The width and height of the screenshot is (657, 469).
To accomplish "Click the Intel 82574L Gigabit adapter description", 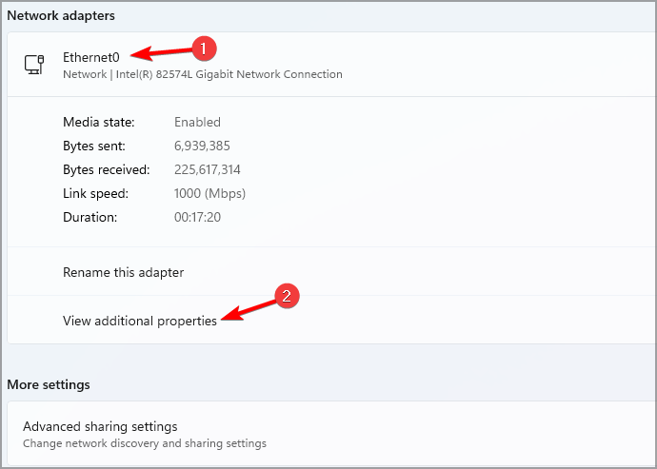I will pyautogui.click(x=202, y=74).
